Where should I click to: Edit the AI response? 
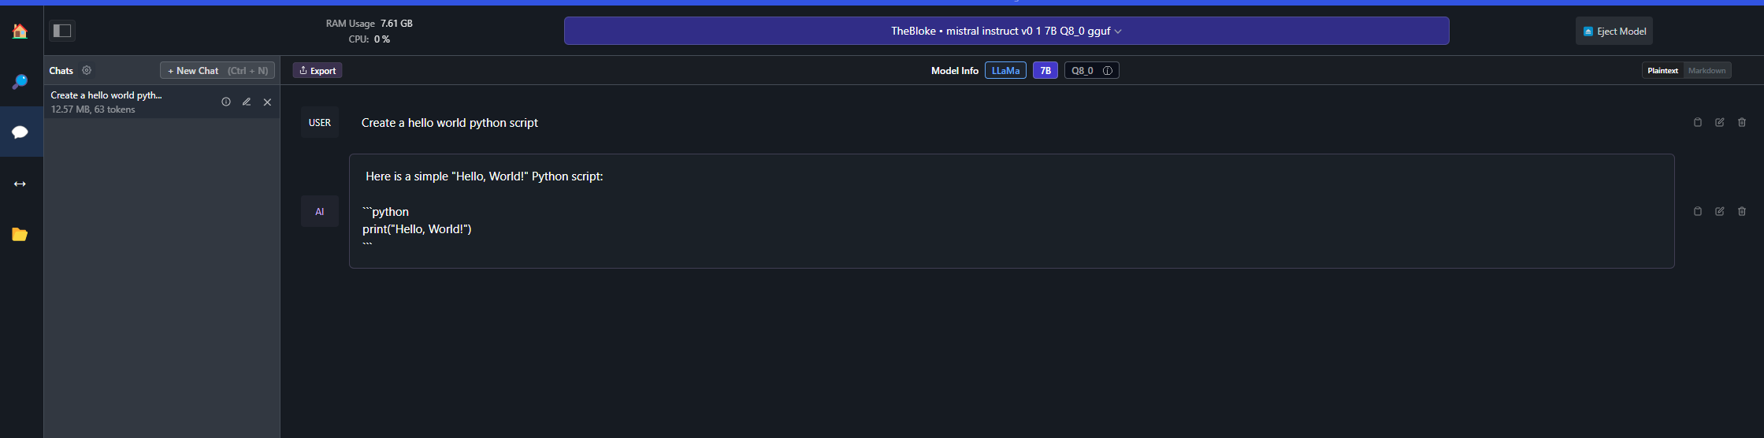coord(1720,211)
